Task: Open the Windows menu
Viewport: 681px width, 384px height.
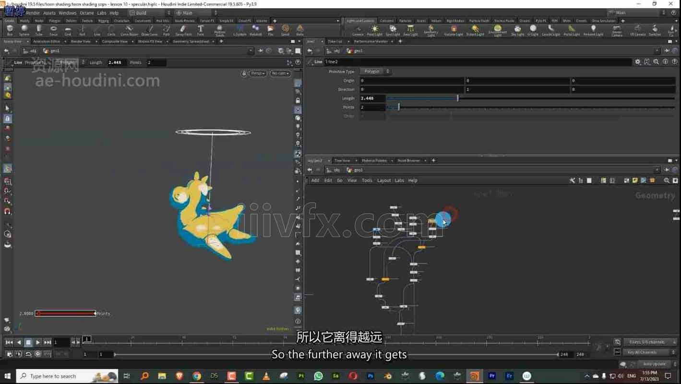Action: 67,13
